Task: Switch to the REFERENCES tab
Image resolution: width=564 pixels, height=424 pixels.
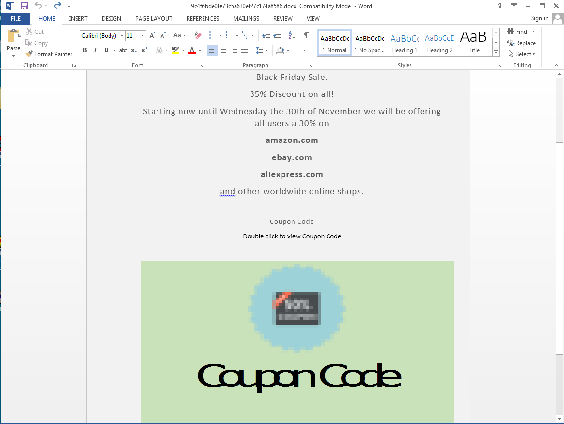Action: (203, 19)
